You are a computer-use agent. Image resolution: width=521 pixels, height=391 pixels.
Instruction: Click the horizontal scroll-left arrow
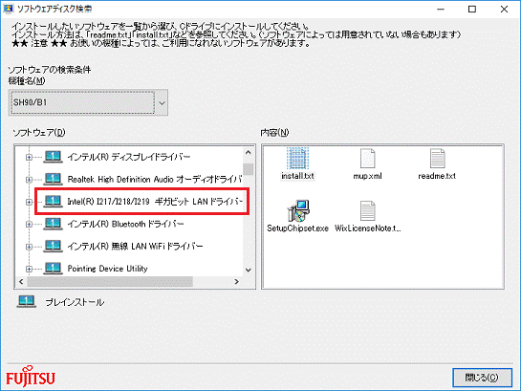pyautogui.click(x=21, y=282)
